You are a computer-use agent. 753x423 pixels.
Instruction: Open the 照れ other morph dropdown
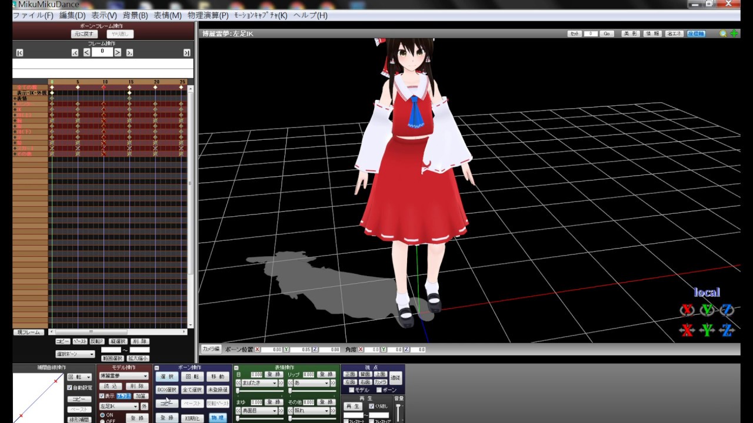pyautogui.click(x=311, y=411)
